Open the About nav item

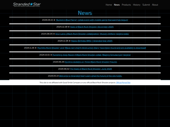click(155, 5)
